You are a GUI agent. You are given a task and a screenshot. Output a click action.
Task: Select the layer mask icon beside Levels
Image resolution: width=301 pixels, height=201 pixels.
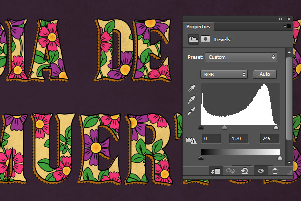point(205,39)
